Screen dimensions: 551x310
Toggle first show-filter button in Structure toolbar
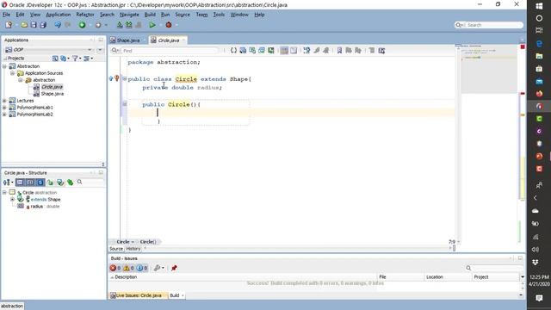click(x=20, y=182)
